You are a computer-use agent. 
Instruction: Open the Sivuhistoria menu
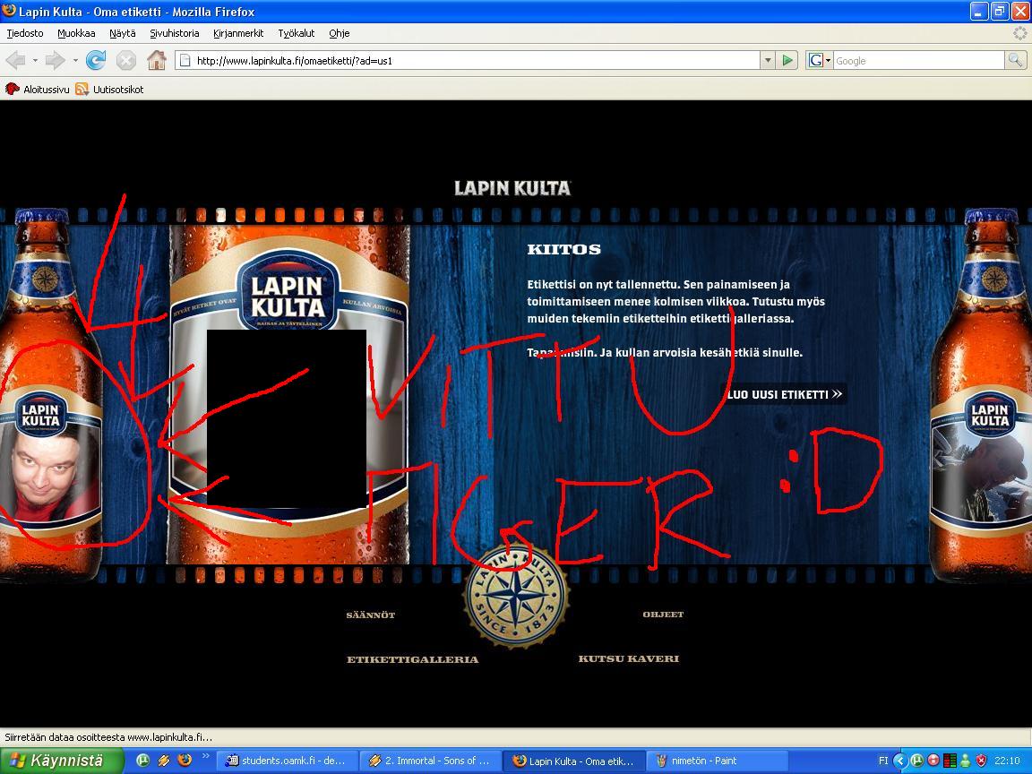click(175, 33)
